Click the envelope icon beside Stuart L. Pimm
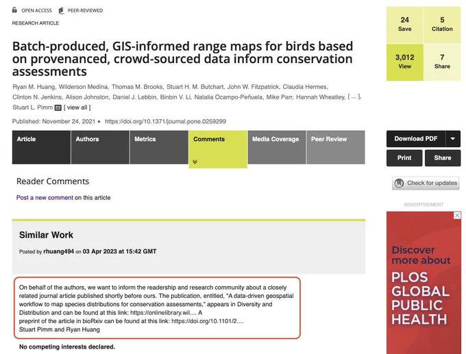Screen dimensions: 466x354 (58, 108)
